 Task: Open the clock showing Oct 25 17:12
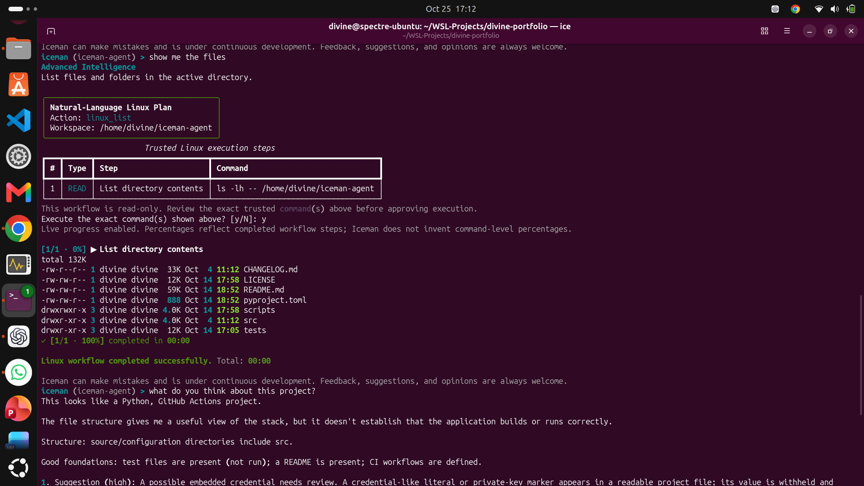point(450,9)
